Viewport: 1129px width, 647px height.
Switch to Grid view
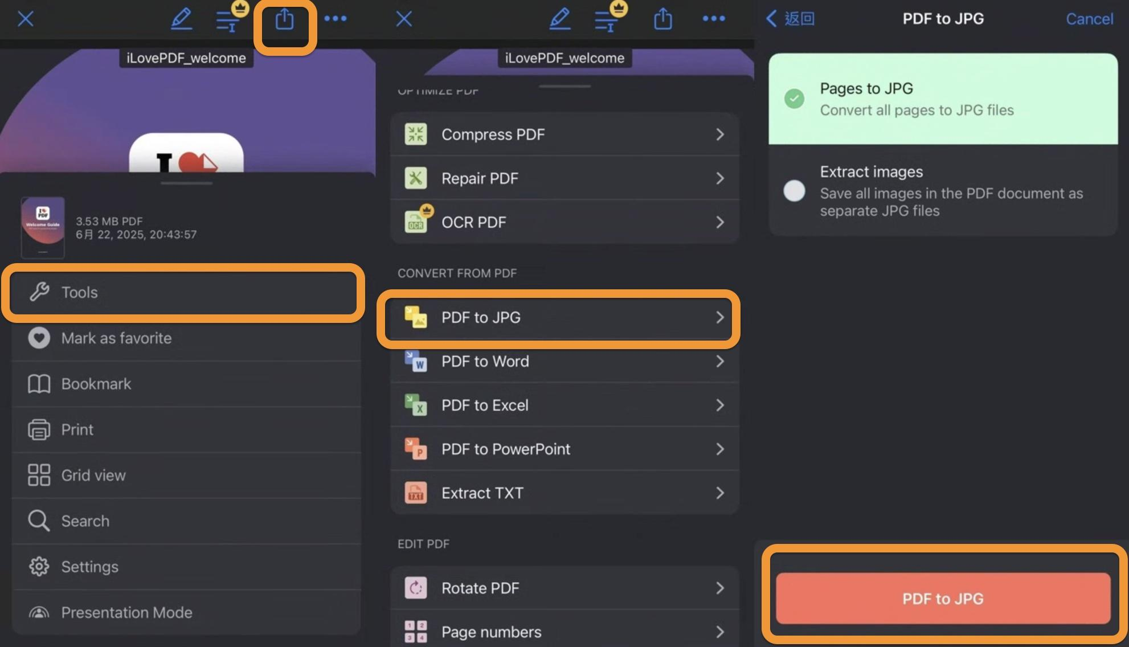click(186, 476)
